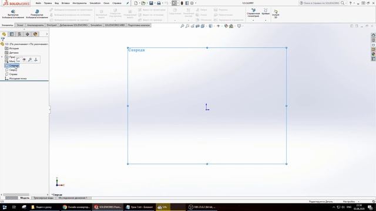This screenshot has height=211, width=376.
Task: Open DisplayManager panel tab
Action: pos(35,34)
